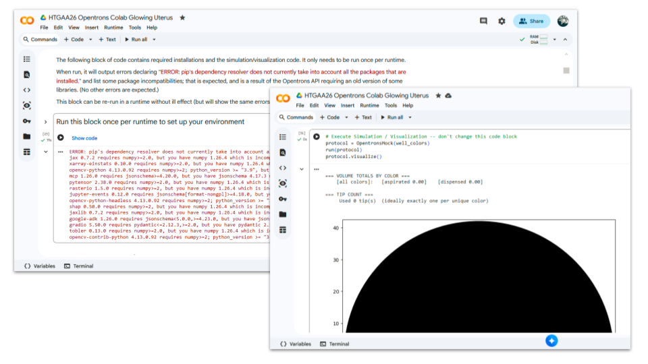Open table of contents in front window sidebar
The width and height of the screenshot is (648, 364).
[x=283, y=137]
